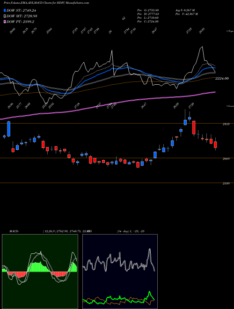Open the green MACD histogram panel
Image resolution: width=234 pixels, height=309 pixels.
(x=40, y=272)
